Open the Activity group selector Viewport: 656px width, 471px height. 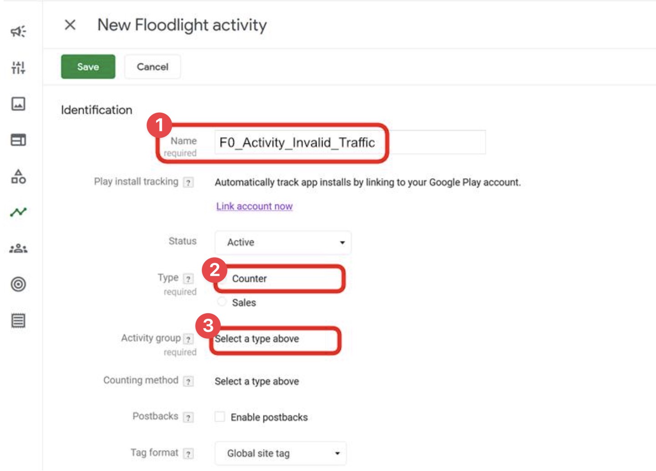273,339
